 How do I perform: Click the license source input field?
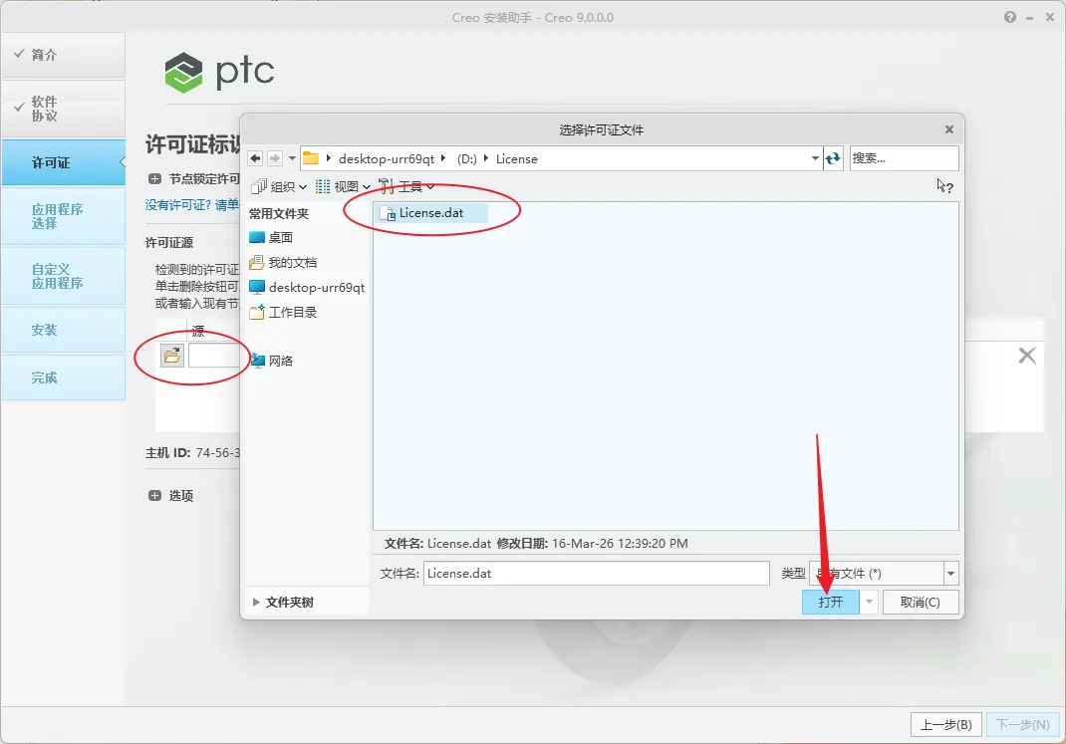point(213,356)
